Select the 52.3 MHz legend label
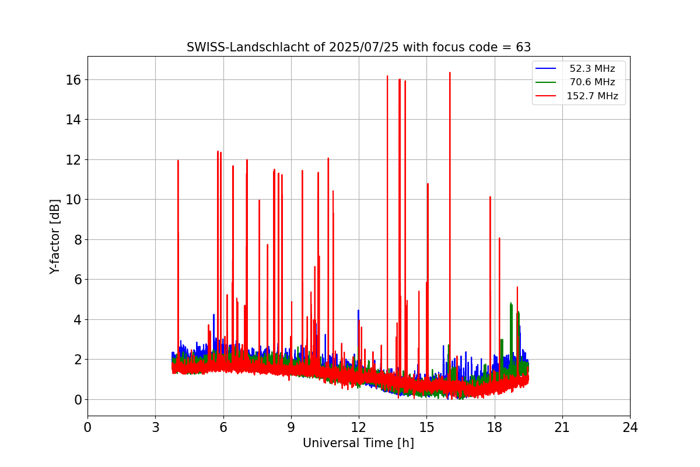Image resolution: width=700 pixels, height=467 pixels. click(592, 69)
